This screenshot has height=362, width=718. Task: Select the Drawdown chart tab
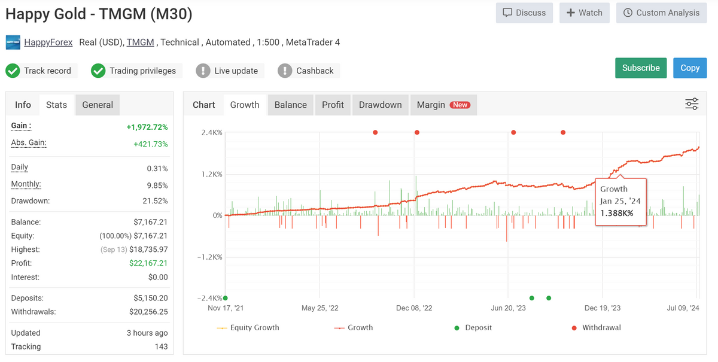point(380,105)
